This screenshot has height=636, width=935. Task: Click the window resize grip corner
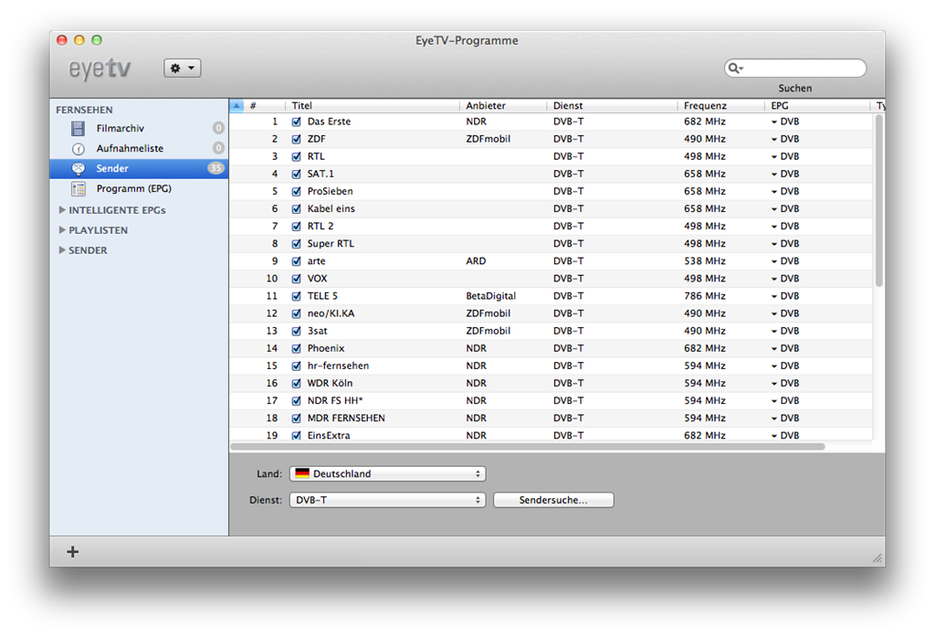877,558
